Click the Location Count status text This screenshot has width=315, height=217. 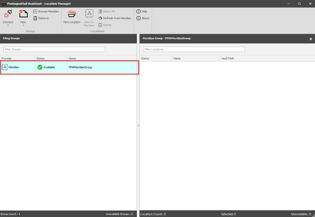coord(153,214)
